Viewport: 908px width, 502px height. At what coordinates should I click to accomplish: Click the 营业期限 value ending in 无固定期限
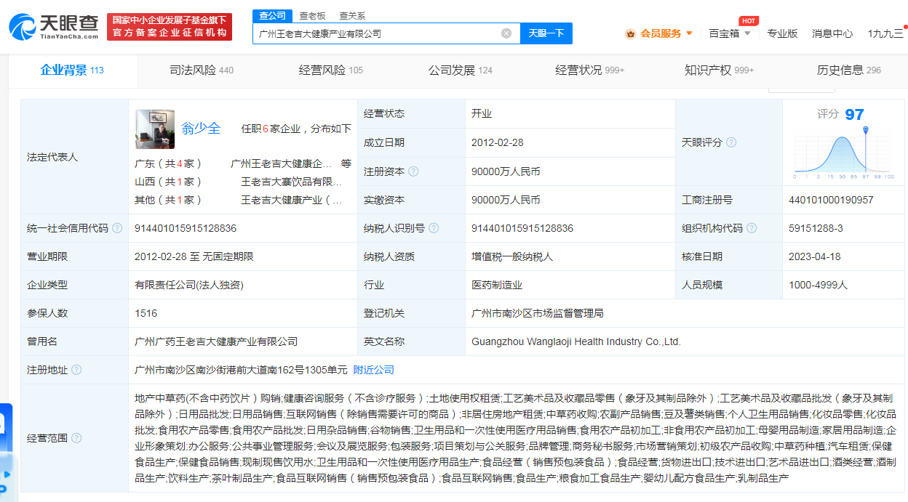click(194, 256)
